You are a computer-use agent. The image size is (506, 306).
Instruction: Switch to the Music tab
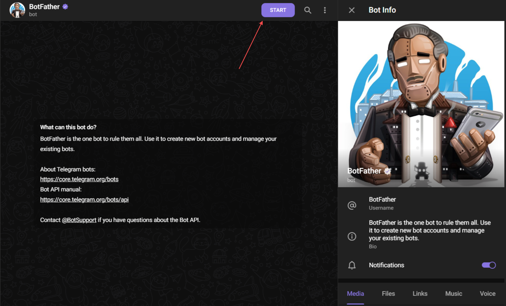point(454,294)
